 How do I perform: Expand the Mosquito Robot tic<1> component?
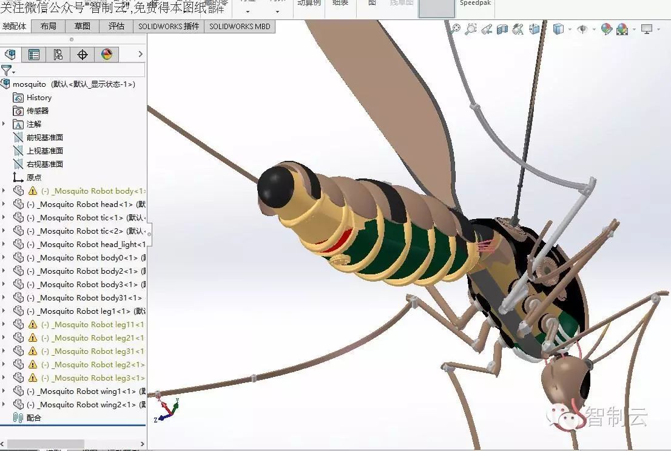click(4, 217)
